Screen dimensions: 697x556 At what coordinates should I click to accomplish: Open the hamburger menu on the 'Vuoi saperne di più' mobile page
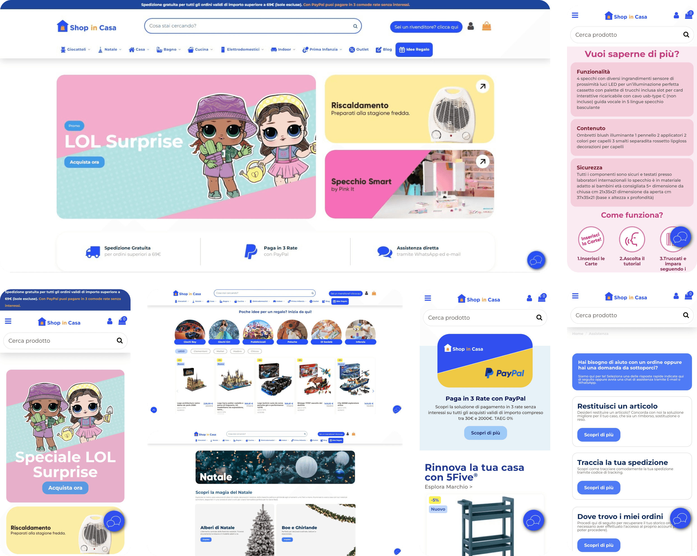[575, 15]
